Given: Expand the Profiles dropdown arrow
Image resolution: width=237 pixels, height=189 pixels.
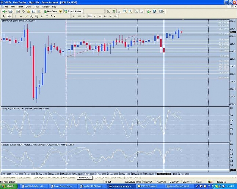Looking at the screenshot, I should (x=13, y=11).
